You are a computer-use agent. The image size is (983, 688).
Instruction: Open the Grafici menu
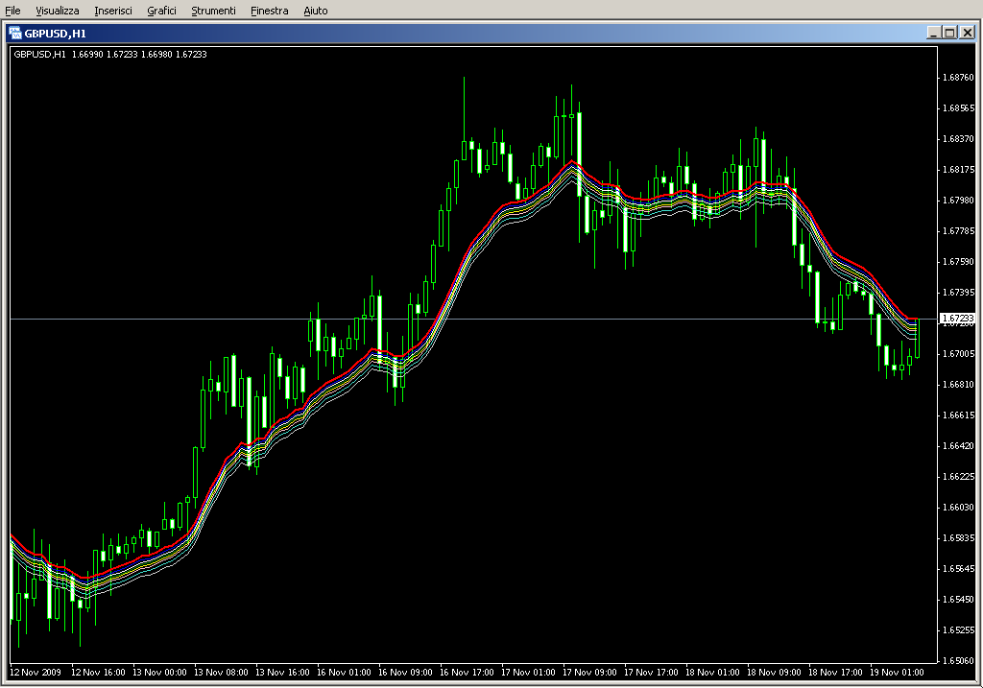coord(161,11)
